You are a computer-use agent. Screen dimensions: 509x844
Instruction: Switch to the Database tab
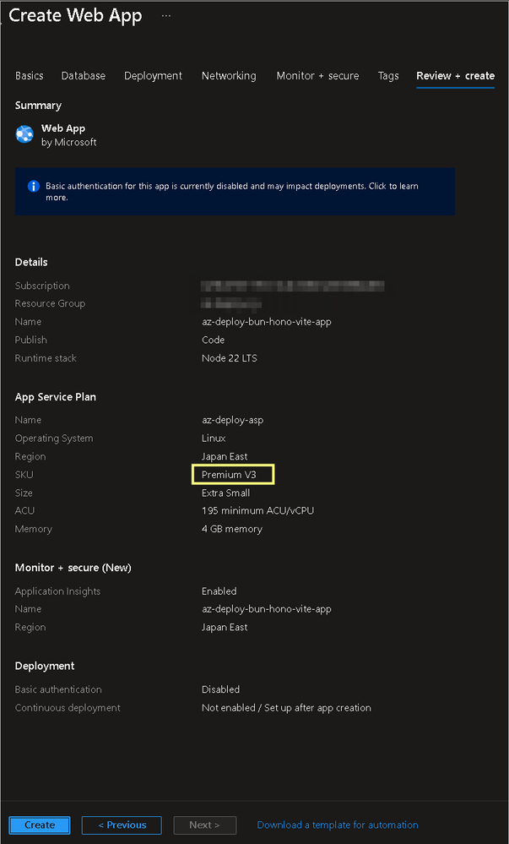tap(84, 76)
